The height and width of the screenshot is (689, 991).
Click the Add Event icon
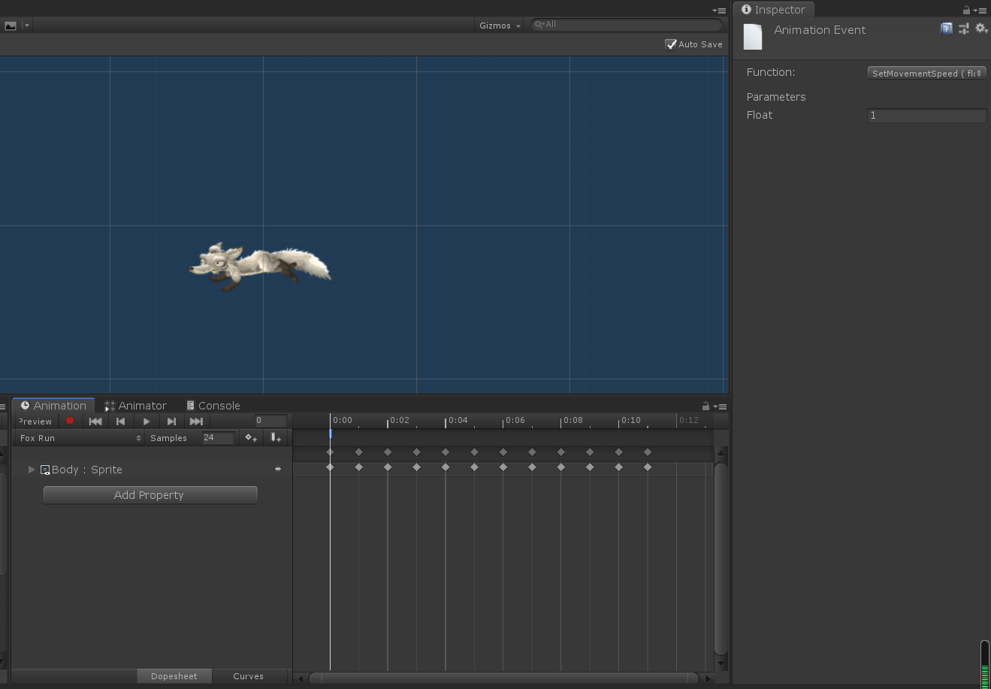click(276, 438)
